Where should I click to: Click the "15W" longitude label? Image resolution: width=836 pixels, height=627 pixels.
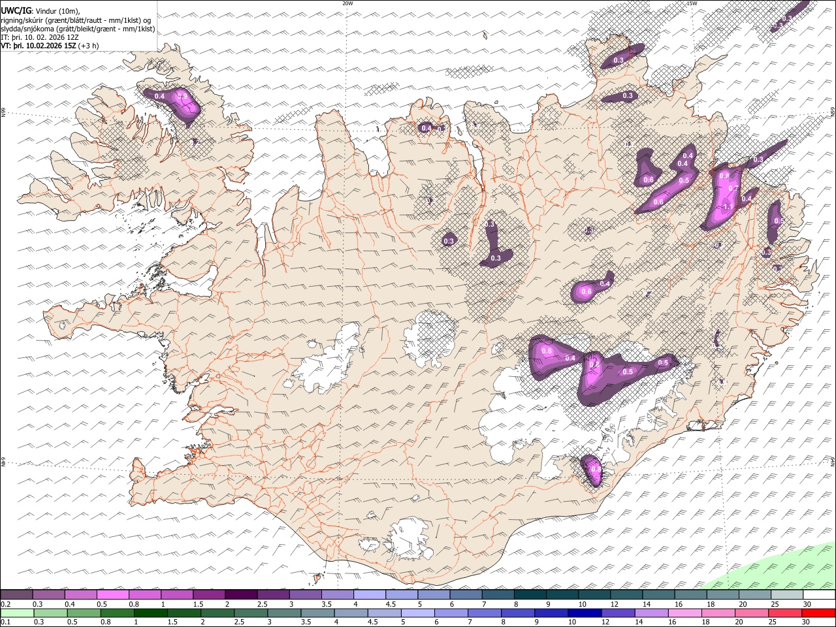692,3
